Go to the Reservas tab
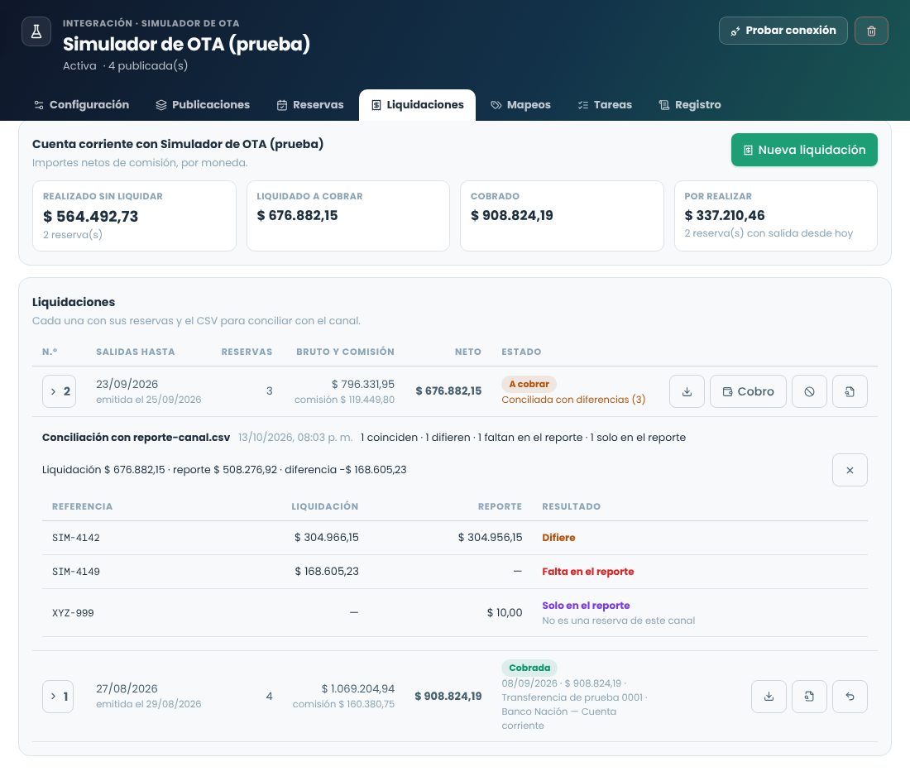This screenshot has width=910, height=781. tap(310, 105)
